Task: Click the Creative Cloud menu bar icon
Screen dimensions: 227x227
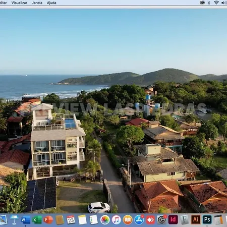Action: click(x=202, y=3)
